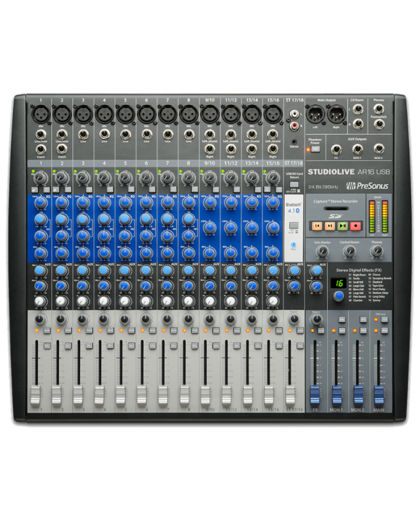Click Main Output Left XLR connector
Screen dimensions: 420x521
click(316, 115)
